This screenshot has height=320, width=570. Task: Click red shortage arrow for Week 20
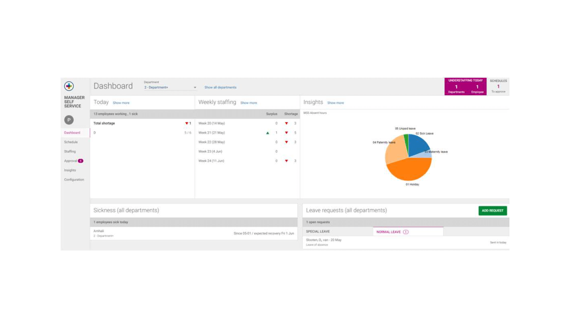coord(286,124)
